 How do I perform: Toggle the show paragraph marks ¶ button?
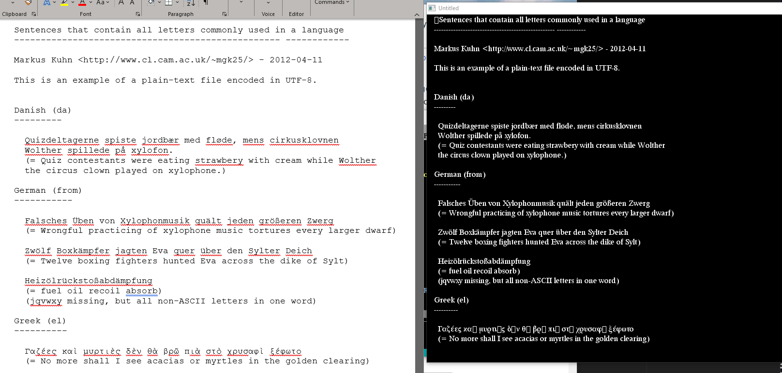click(x=206, y=2)
